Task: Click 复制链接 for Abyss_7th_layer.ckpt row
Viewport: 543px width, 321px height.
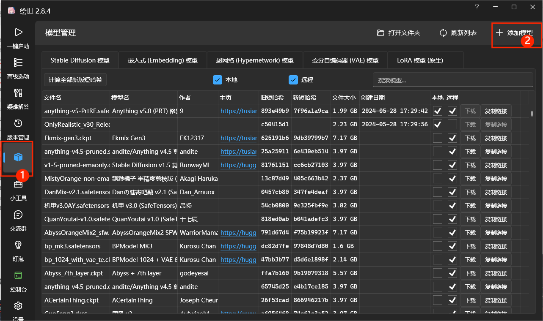Action: [496, 273]
